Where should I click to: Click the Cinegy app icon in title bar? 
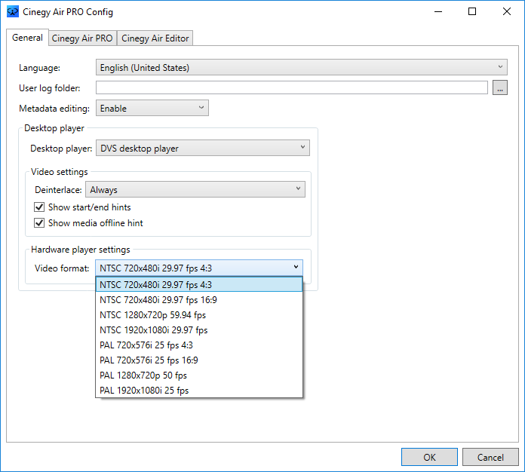(x=13, y=12)
